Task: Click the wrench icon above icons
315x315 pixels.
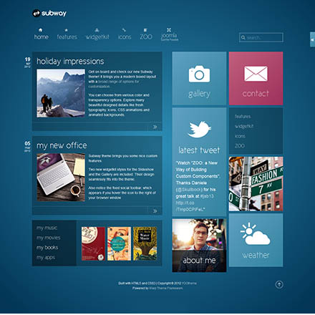Action: pos(124,30)
